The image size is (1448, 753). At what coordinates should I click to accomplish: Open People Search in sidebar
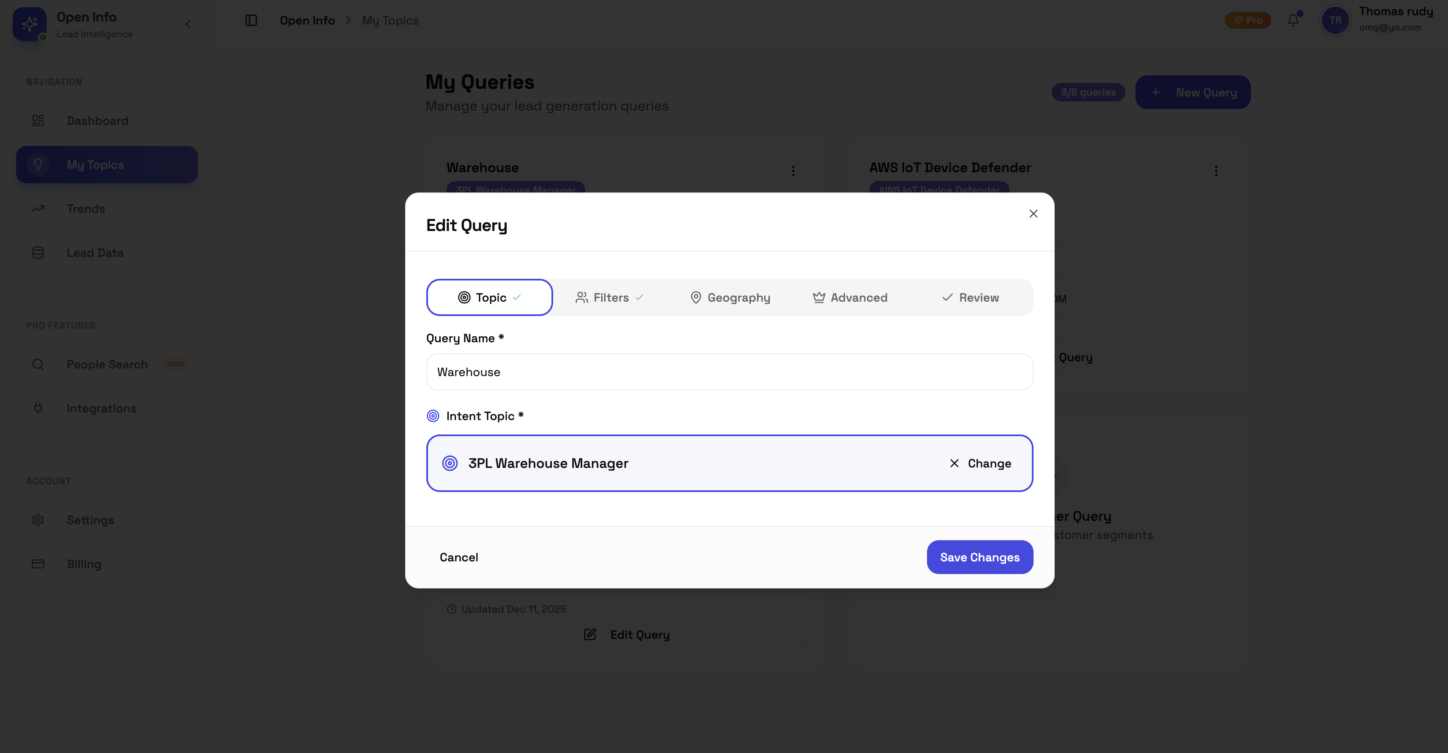[107, 364]
